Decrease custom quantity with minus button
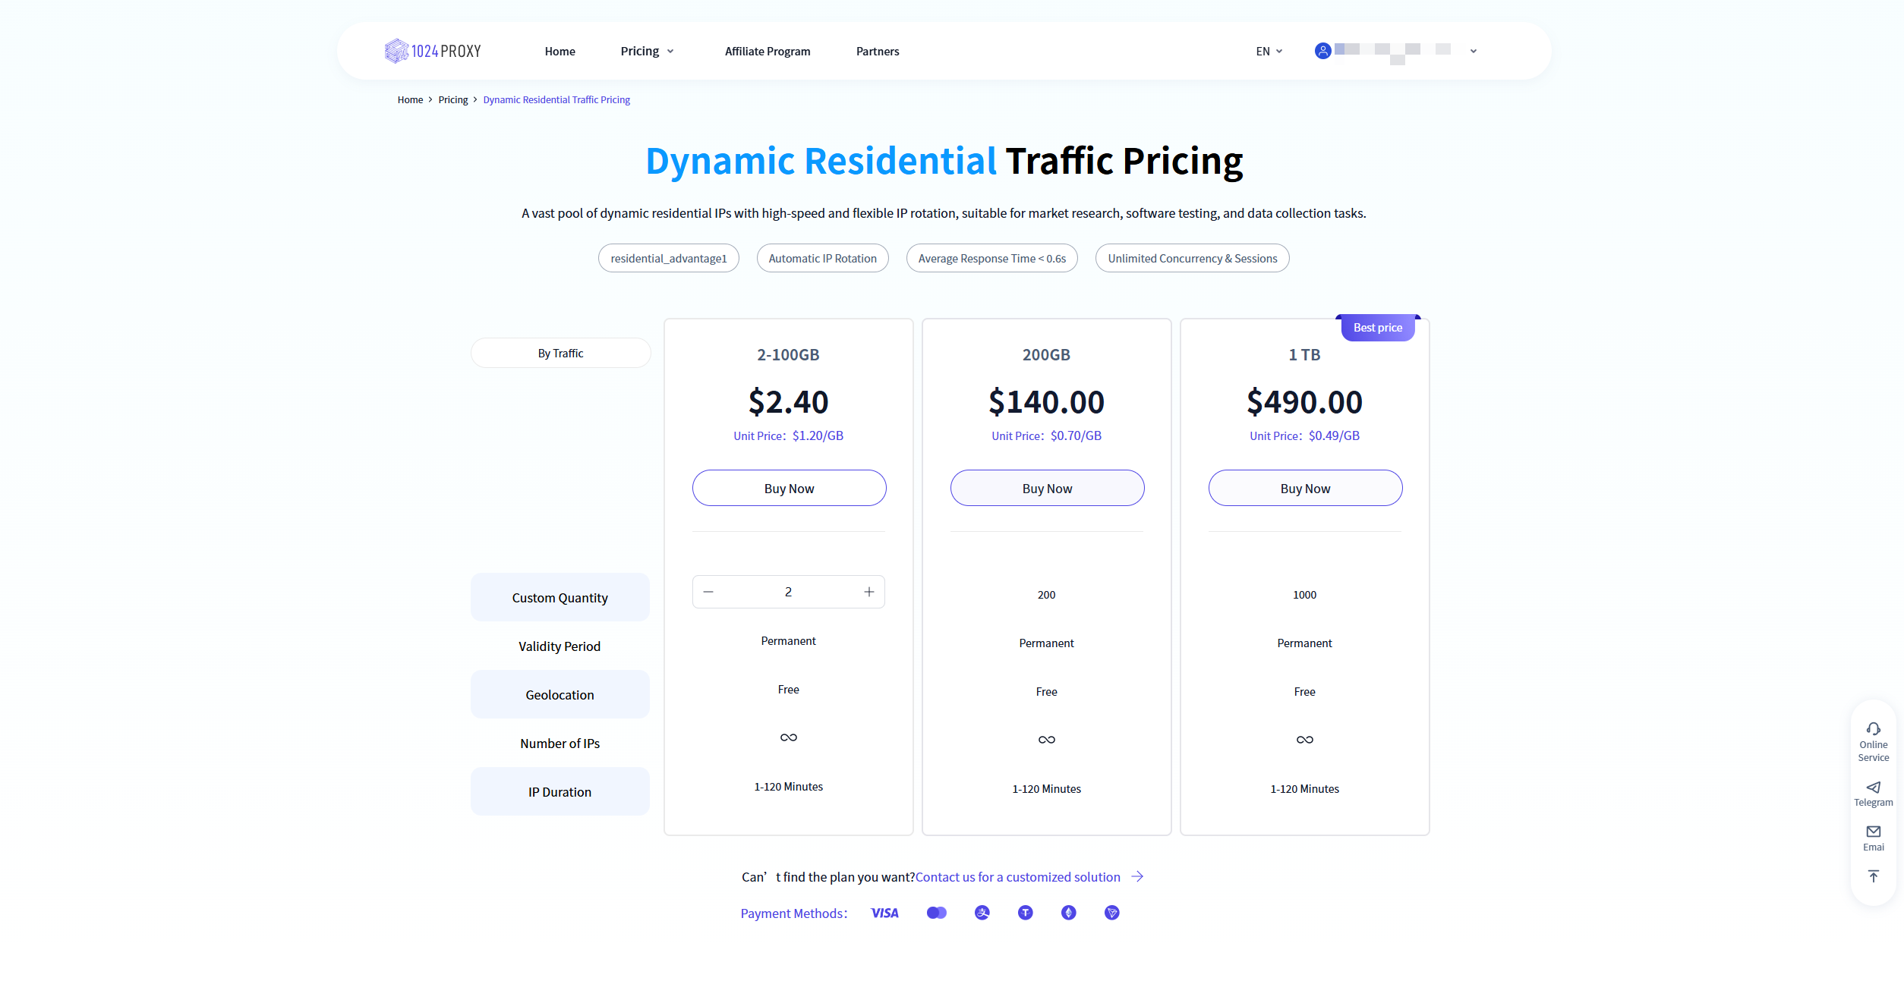 tap(708, 592)
